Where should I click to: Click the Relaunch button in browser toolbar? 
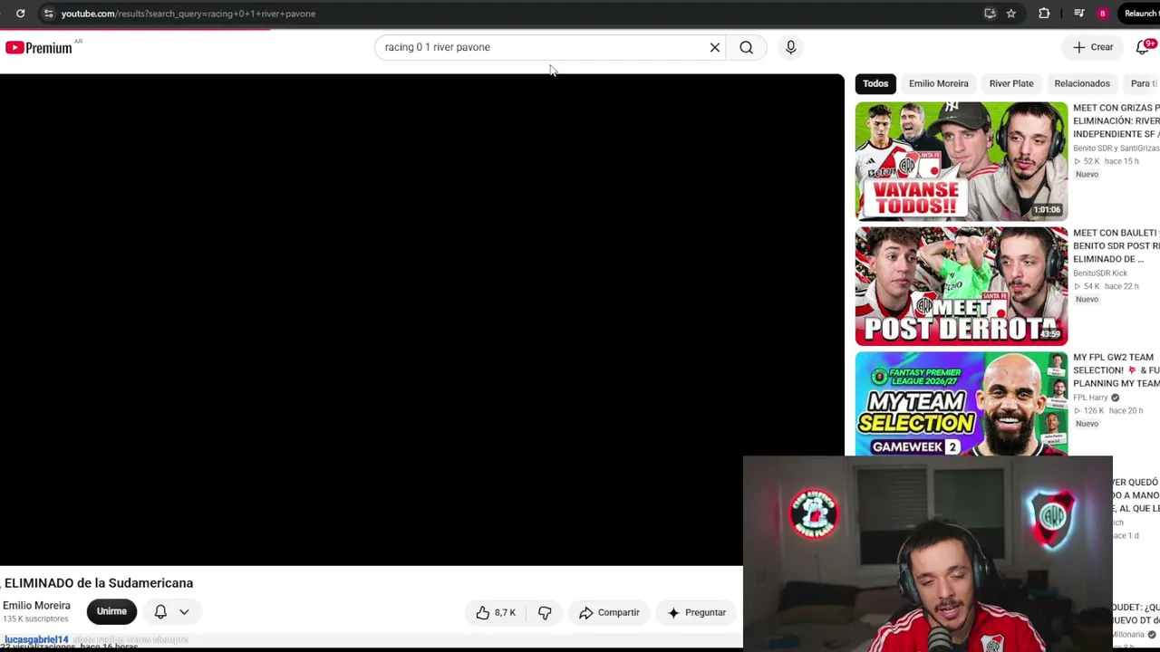tap(1140, 14)
